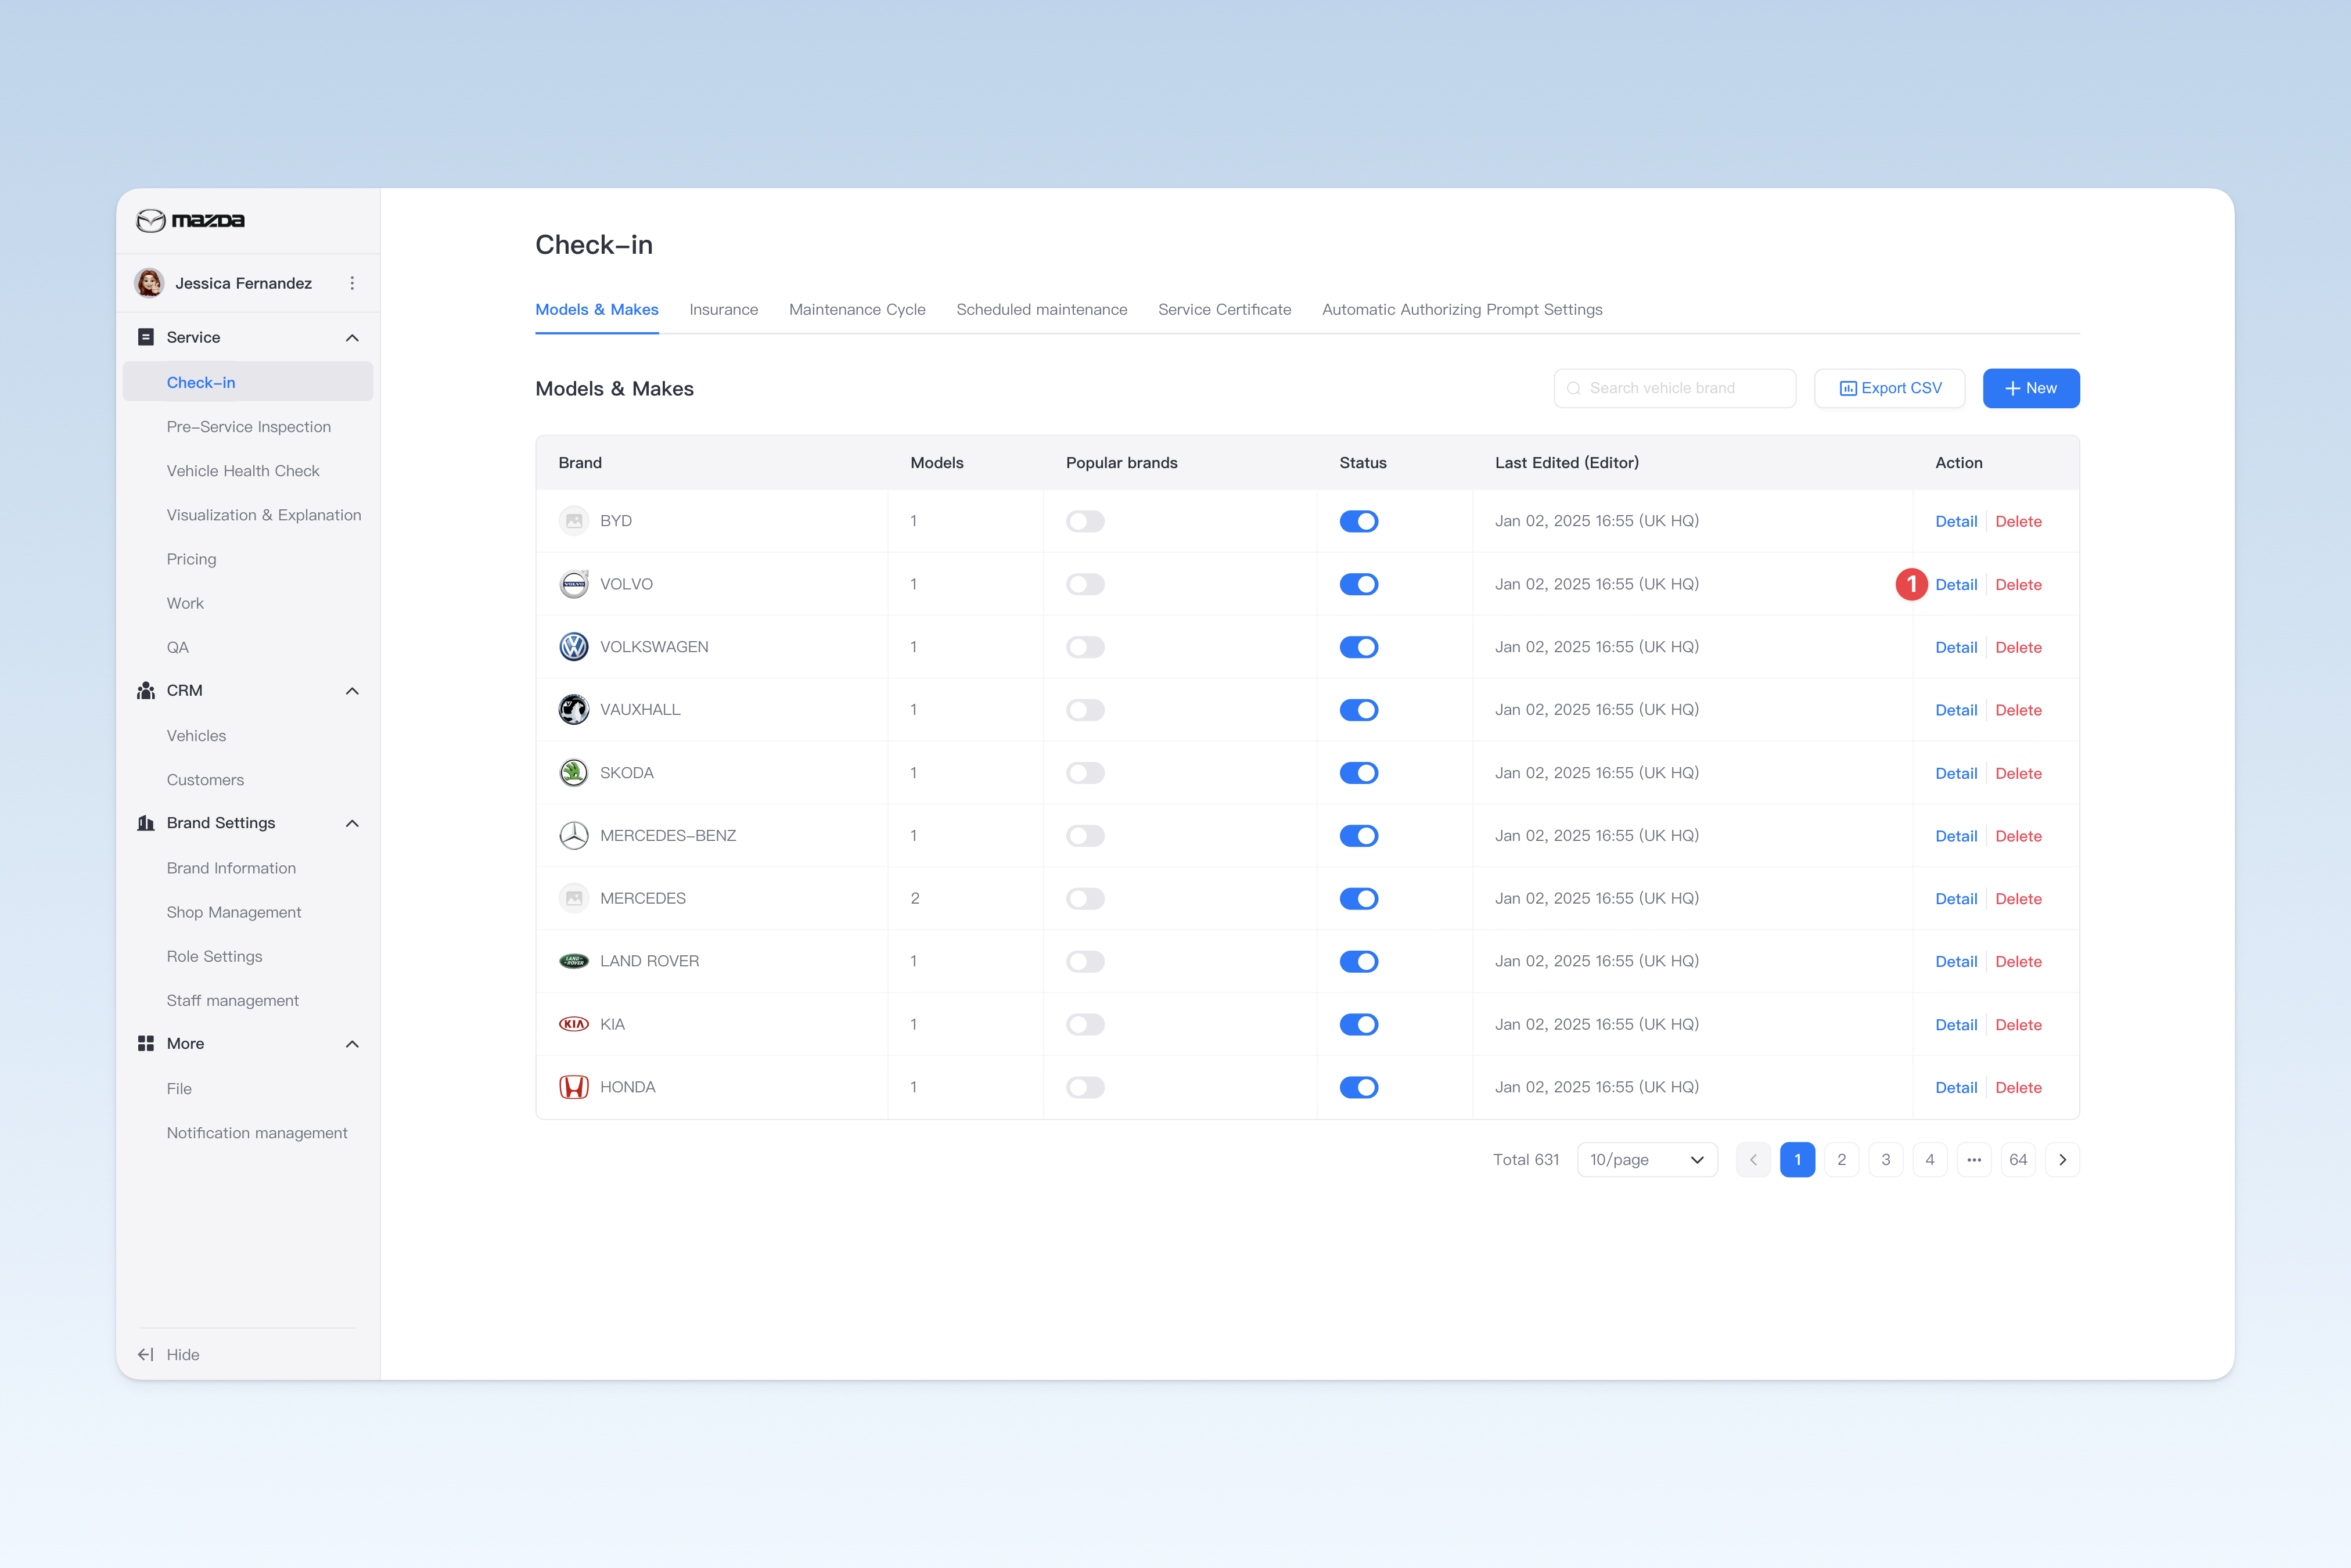Click the Service section icon

pyautogui.click(x=146, y=337)
